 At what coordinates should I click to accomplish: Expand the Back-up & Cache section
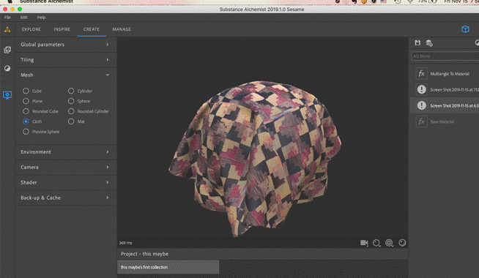(65, 198)
